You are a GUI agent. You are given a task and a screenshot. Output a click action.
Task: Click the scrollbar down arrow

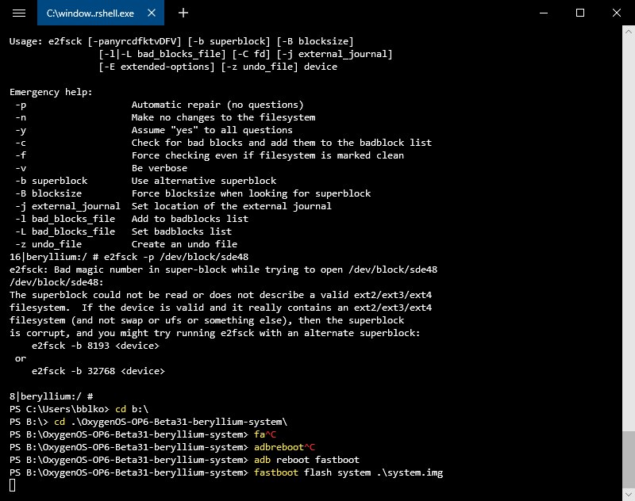(x=629, y=494)
